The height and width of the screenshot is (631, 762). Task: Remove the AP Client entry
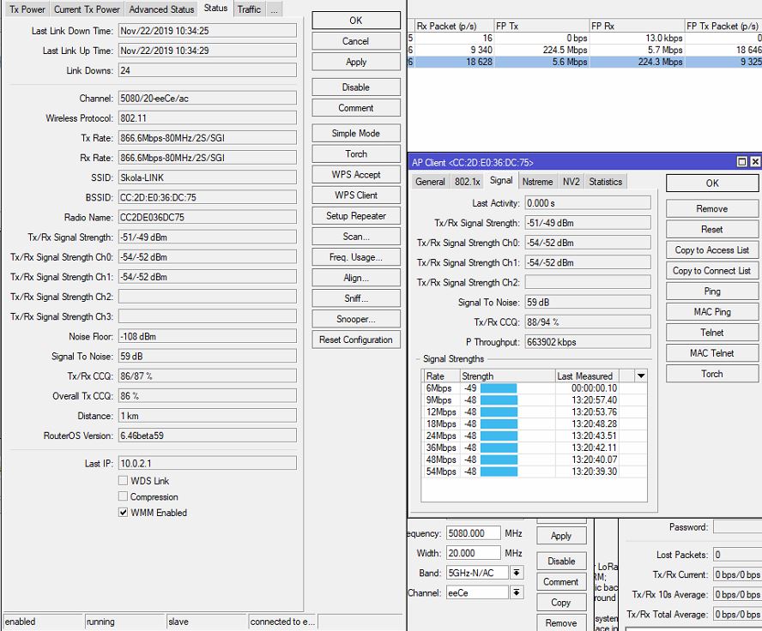click(x=712, y=208)
